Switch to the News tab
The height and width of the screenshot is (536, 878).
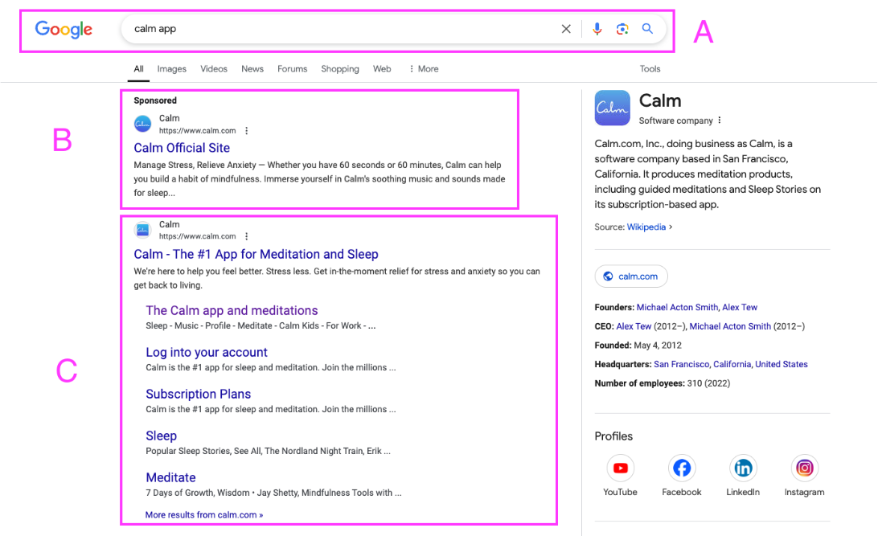click(x=252, y=69)
